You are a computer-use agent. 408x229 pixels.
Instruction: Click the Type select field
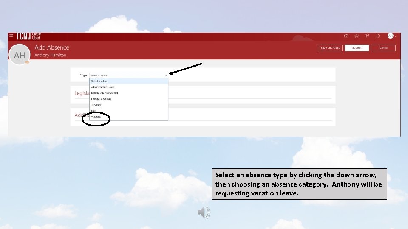129,75
